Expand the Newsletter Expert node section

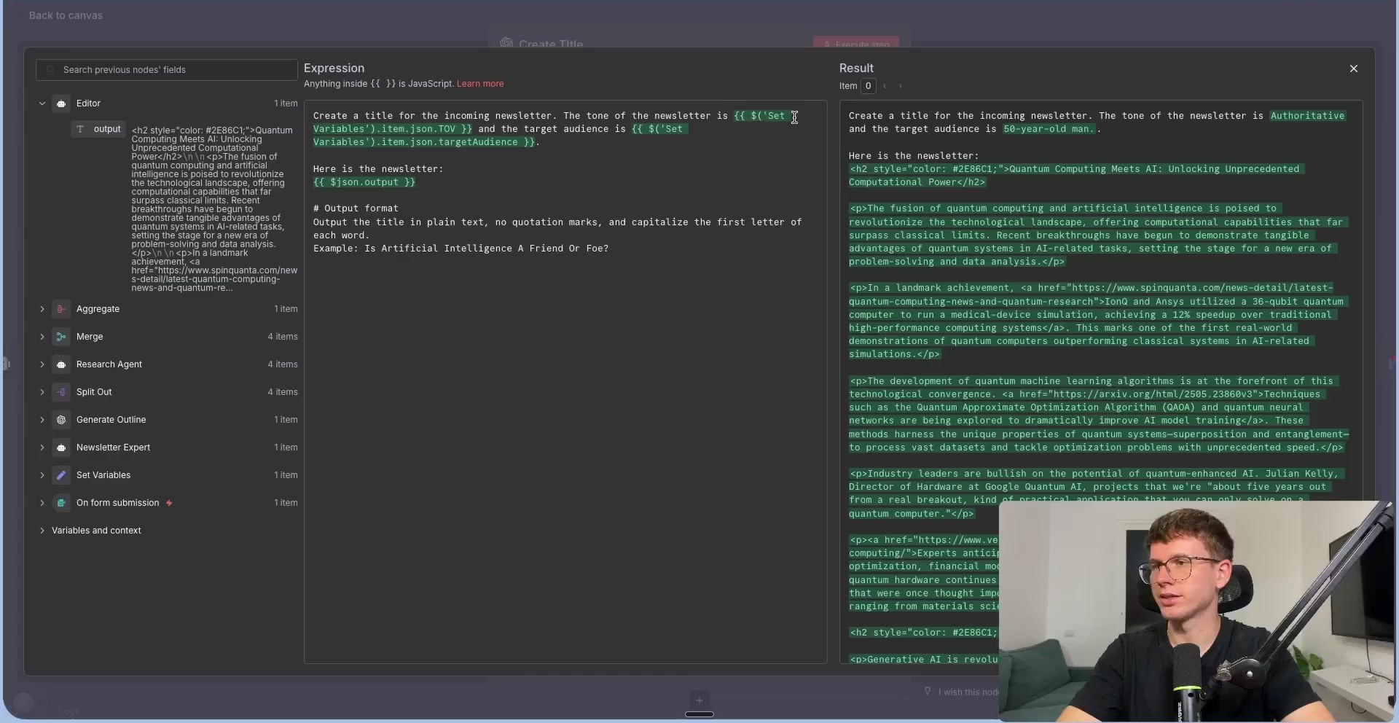click(42, 448)
